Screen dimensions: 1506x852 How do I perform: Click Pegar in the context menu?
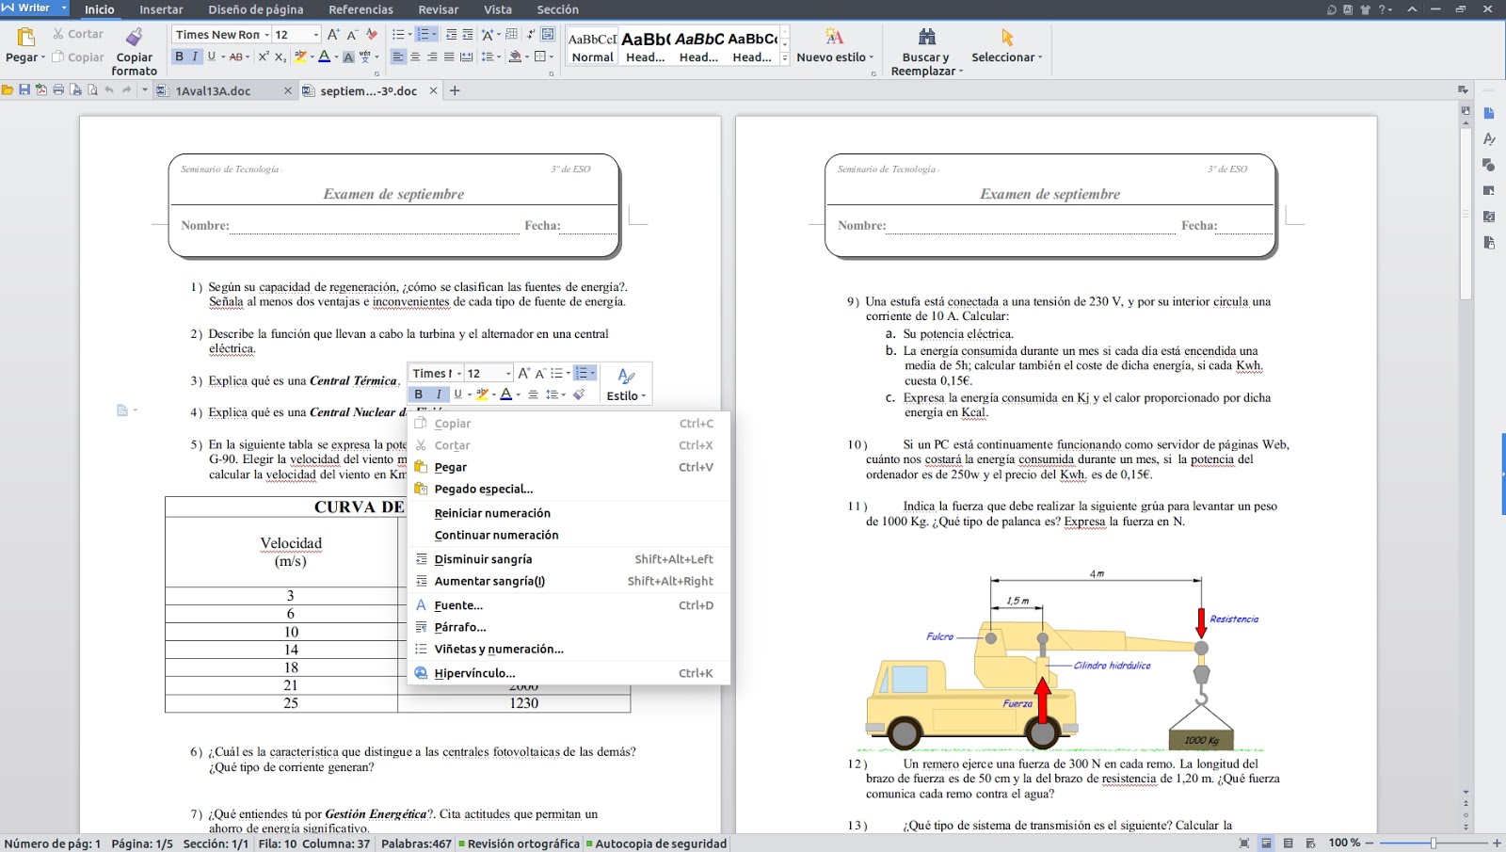pos(569,467)
